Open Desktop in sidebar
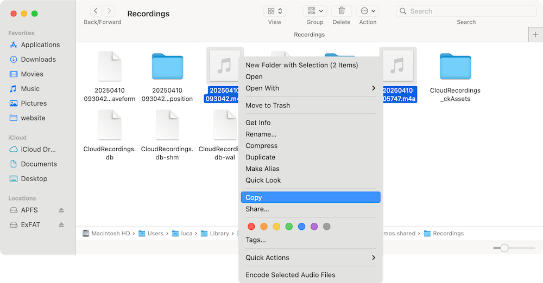Screen dimensions: 543x283 click(x=29, y=178)
